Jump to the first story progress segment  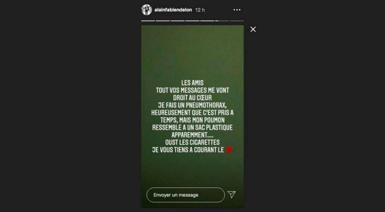click(x=148, y=21)
